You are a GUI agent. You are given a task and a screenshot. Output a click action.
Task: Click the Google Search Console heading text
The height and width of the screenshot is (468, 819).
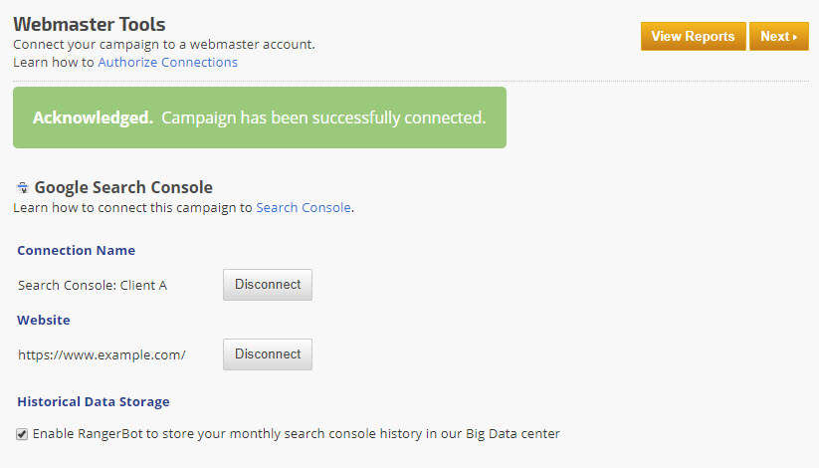click(x=123, y=187)
